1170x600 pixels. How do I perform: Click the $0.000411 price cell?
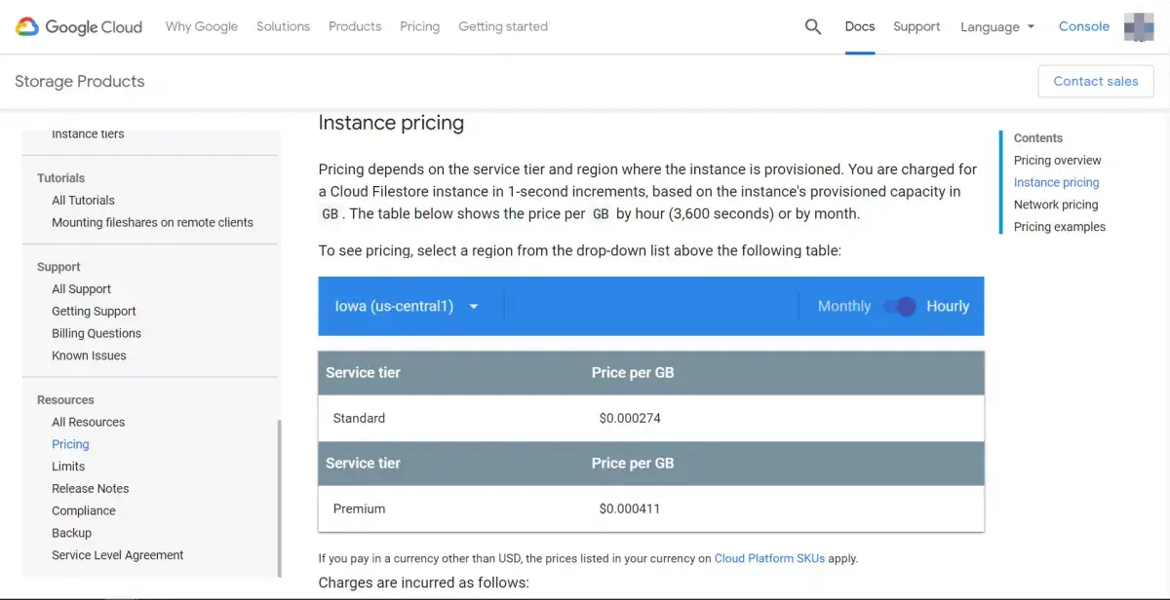point(630,509)
